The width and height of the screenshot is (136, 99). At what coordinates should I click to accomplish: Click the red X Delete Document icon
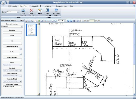pyautogui.click(x=31, y=10)
